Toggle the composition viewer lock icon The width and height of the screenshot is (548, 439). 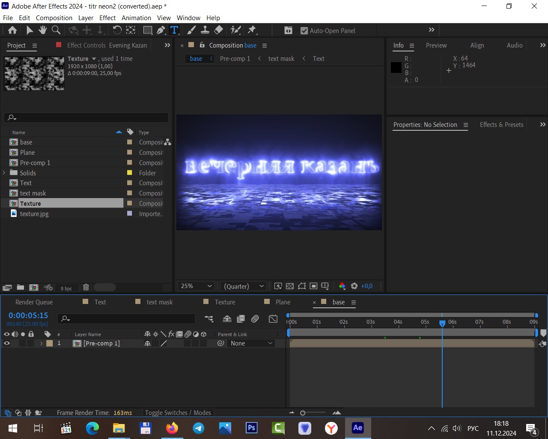(202, 45)
